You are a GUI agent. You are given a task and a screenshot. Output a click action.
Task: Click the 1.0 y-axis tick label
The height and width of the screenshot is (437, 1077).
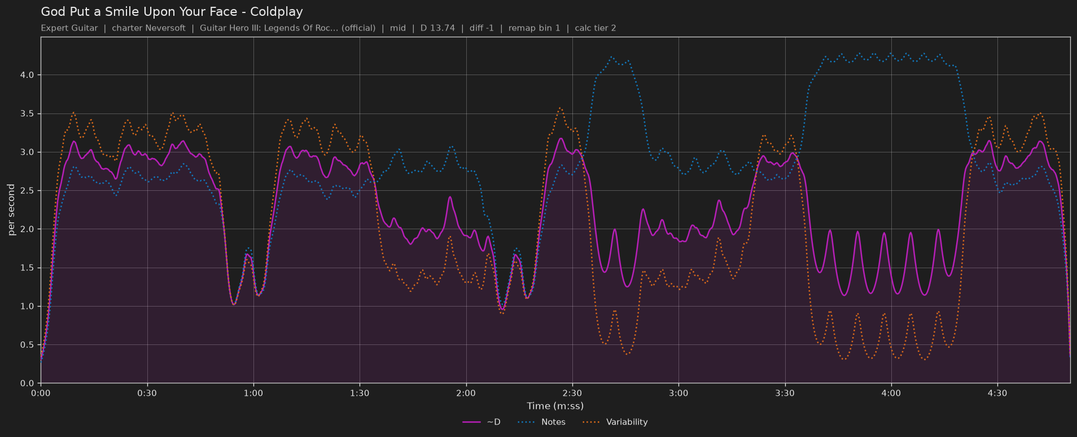point(27,307)
